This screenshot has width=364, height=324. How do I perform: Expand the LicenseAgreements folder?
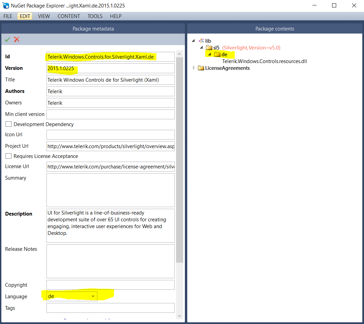pos(194,68)
